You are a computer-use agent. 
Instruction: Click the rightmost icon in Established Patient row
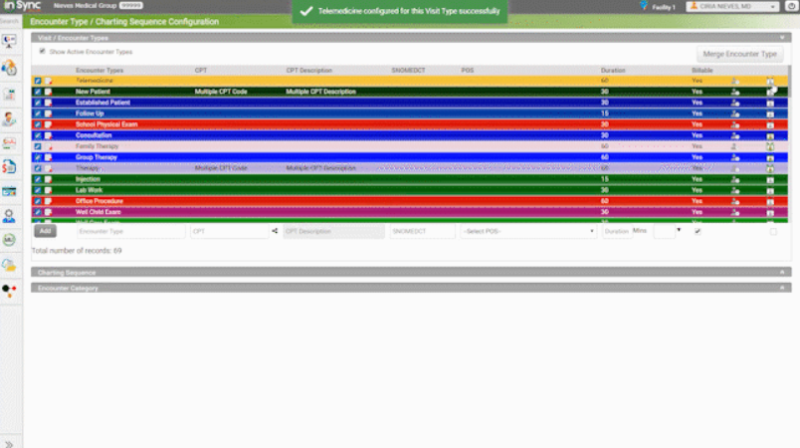770,103
